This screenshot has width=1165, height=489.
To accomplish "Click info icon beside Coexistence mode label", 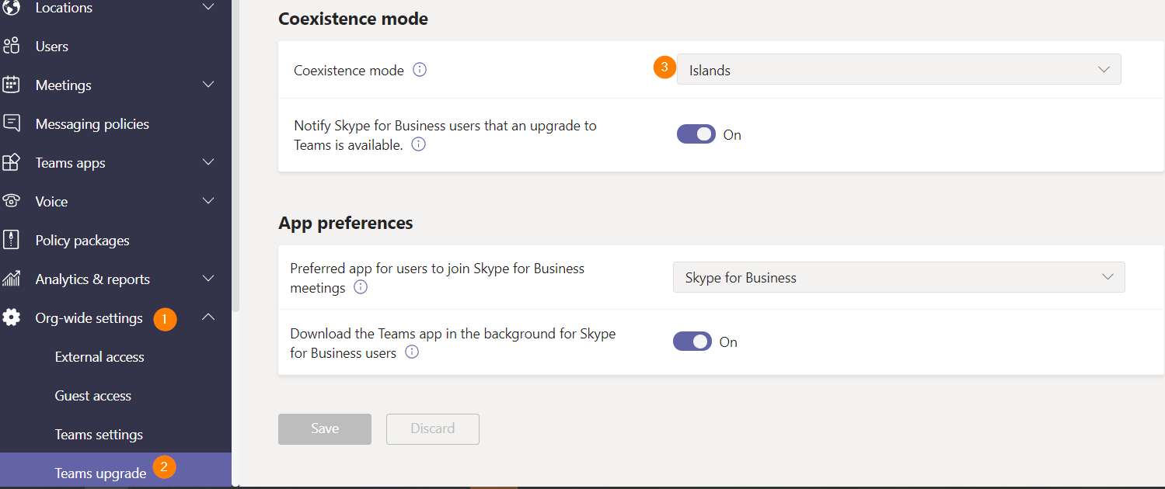I will click(x=420, y=70).
